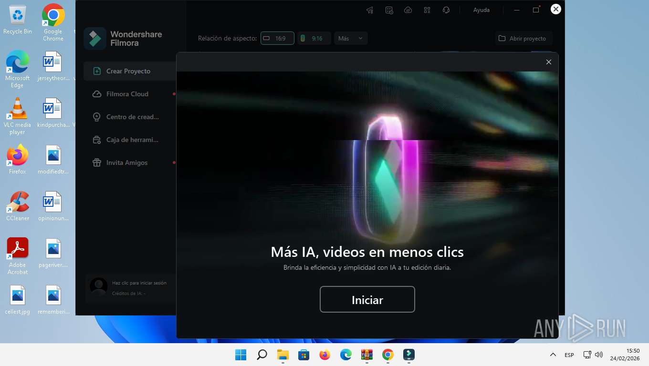Click the ESP language indicator
This screenshot has height=366, width=649.
pyautogui.click(x=569, y=355)
